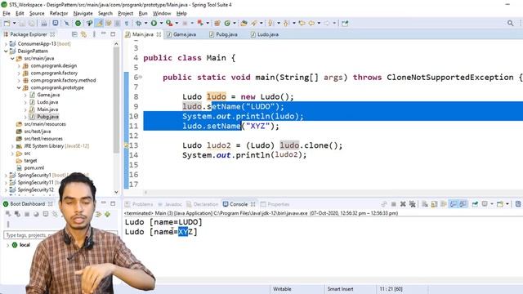
Task: Toggle Show Console on standard out change
Action: click(x=454, y=204)
